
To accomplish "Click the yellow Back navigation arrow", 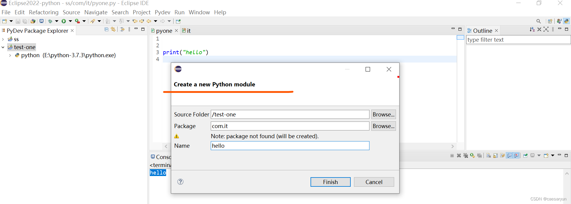I will pyautogui.click(x=149, y=21).
